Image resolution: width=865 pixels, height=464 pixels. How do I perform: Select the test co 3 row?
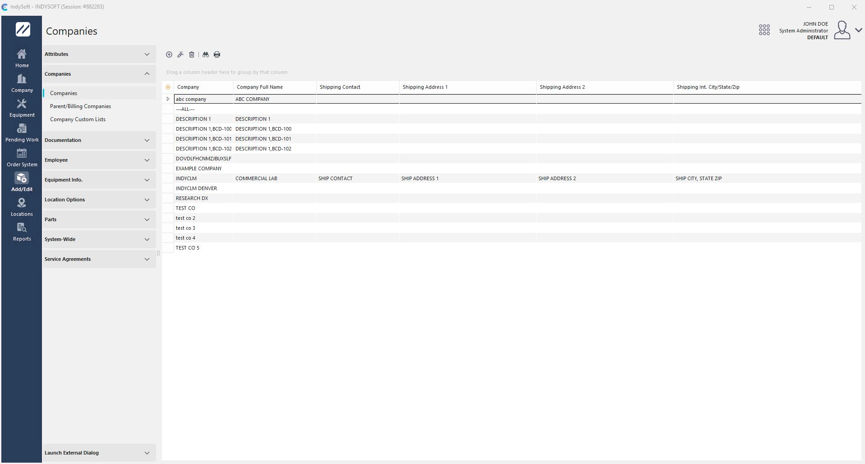click(x=518, y=228)
